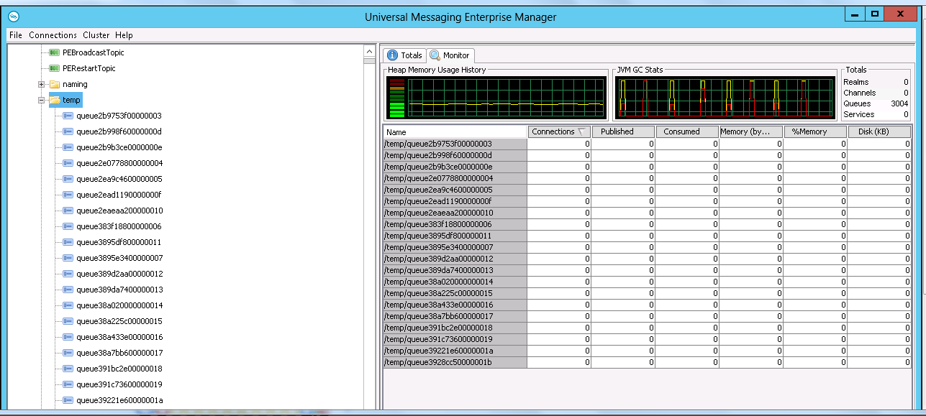Click queue icon beside queue383f18800000006
This screenshot has height=416, width=926.
[68, 226]
